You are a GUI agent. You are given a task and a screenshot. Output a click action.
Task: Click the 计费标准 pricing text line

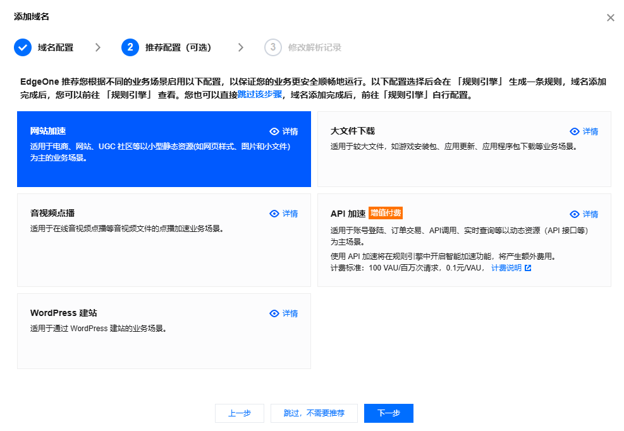pyautogui.click(x=408, y=268)
